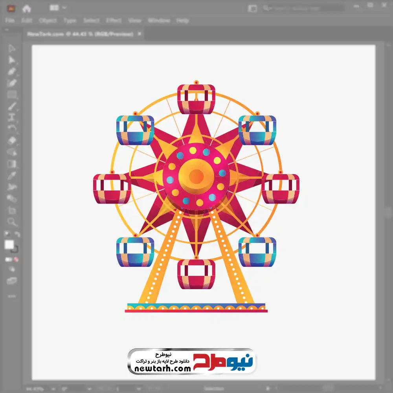Open the Effect menu
The width and height of the screenshot is (393, 393).
tap(114, 20)
